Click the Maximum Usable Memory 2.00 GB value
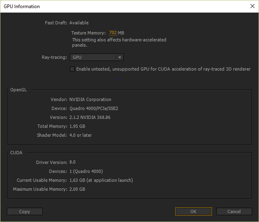 (77, 189)
